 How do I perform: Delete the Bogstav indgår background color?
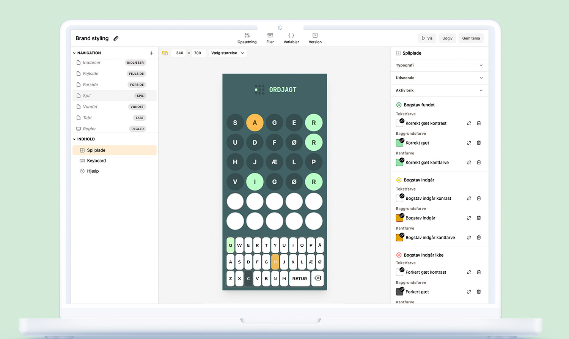point(479,218)
